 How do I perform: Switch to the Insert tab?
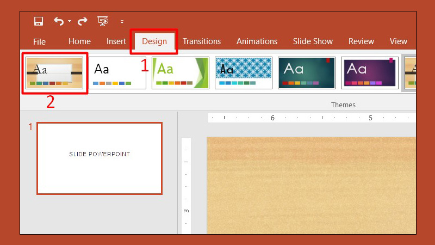116,41
